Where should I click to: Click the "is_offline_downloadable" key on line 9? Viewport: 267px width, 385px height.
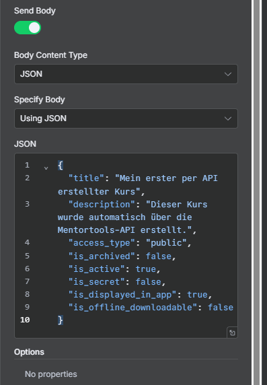click(133, 307)
